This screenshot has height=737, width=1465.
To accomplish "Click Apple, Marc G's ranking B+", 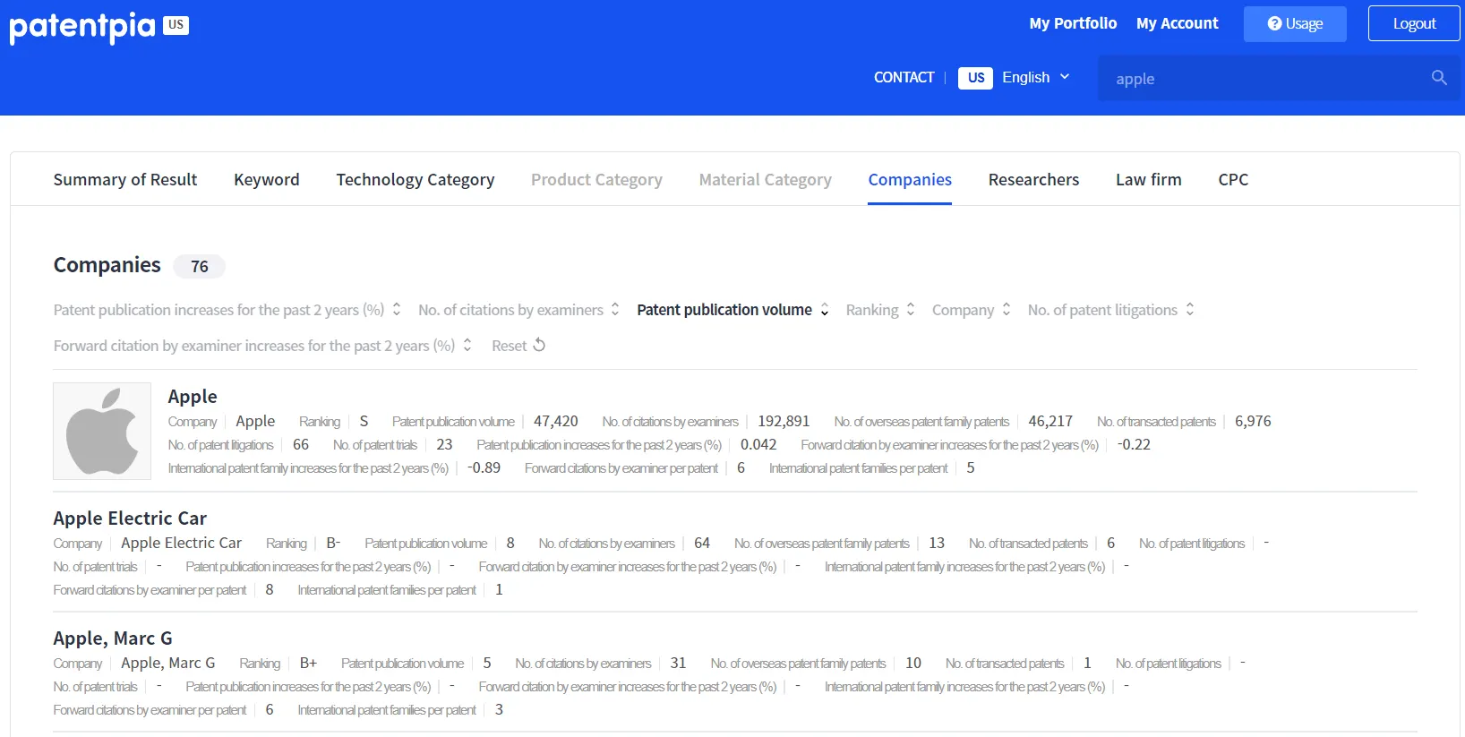I will (x=308, y=664).
